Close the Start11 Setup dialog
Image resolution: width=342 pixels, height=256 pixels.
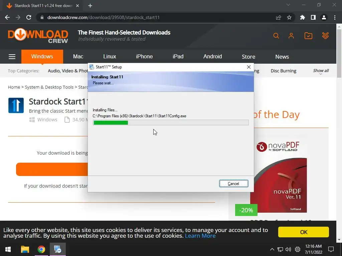click(248, 67)
